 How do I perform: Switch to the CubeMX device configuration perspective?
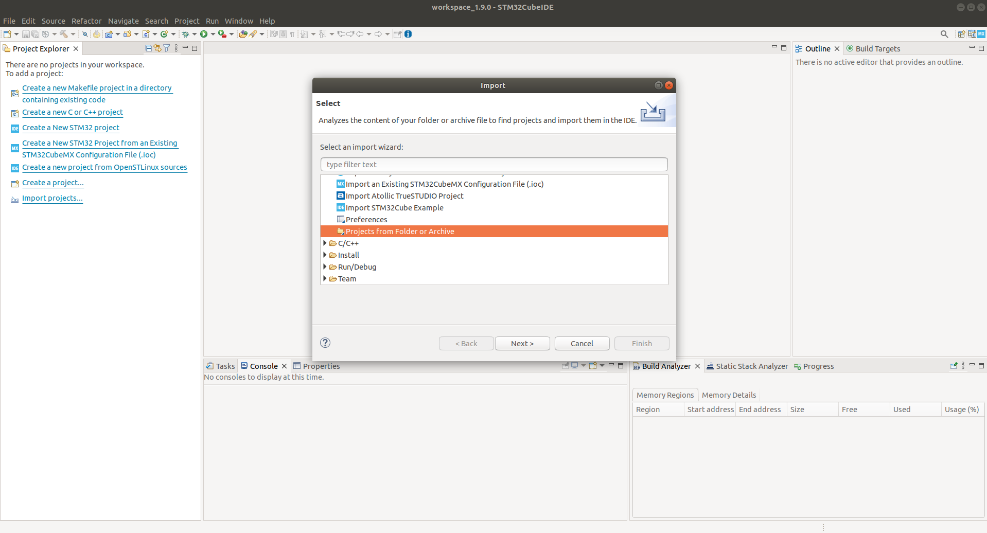[981, 34]
